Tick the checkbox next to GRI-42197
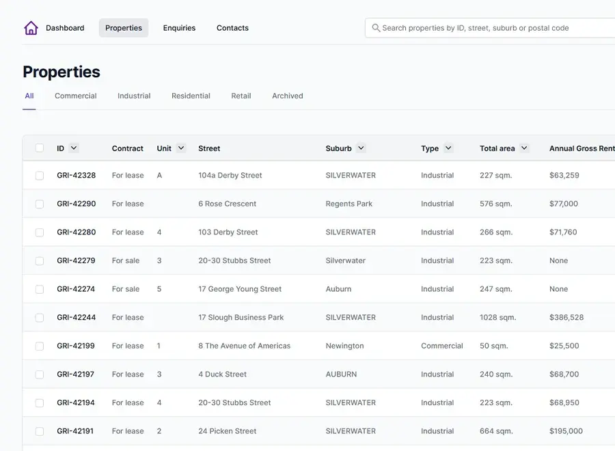The image size is (615, 451). [40, 374]
